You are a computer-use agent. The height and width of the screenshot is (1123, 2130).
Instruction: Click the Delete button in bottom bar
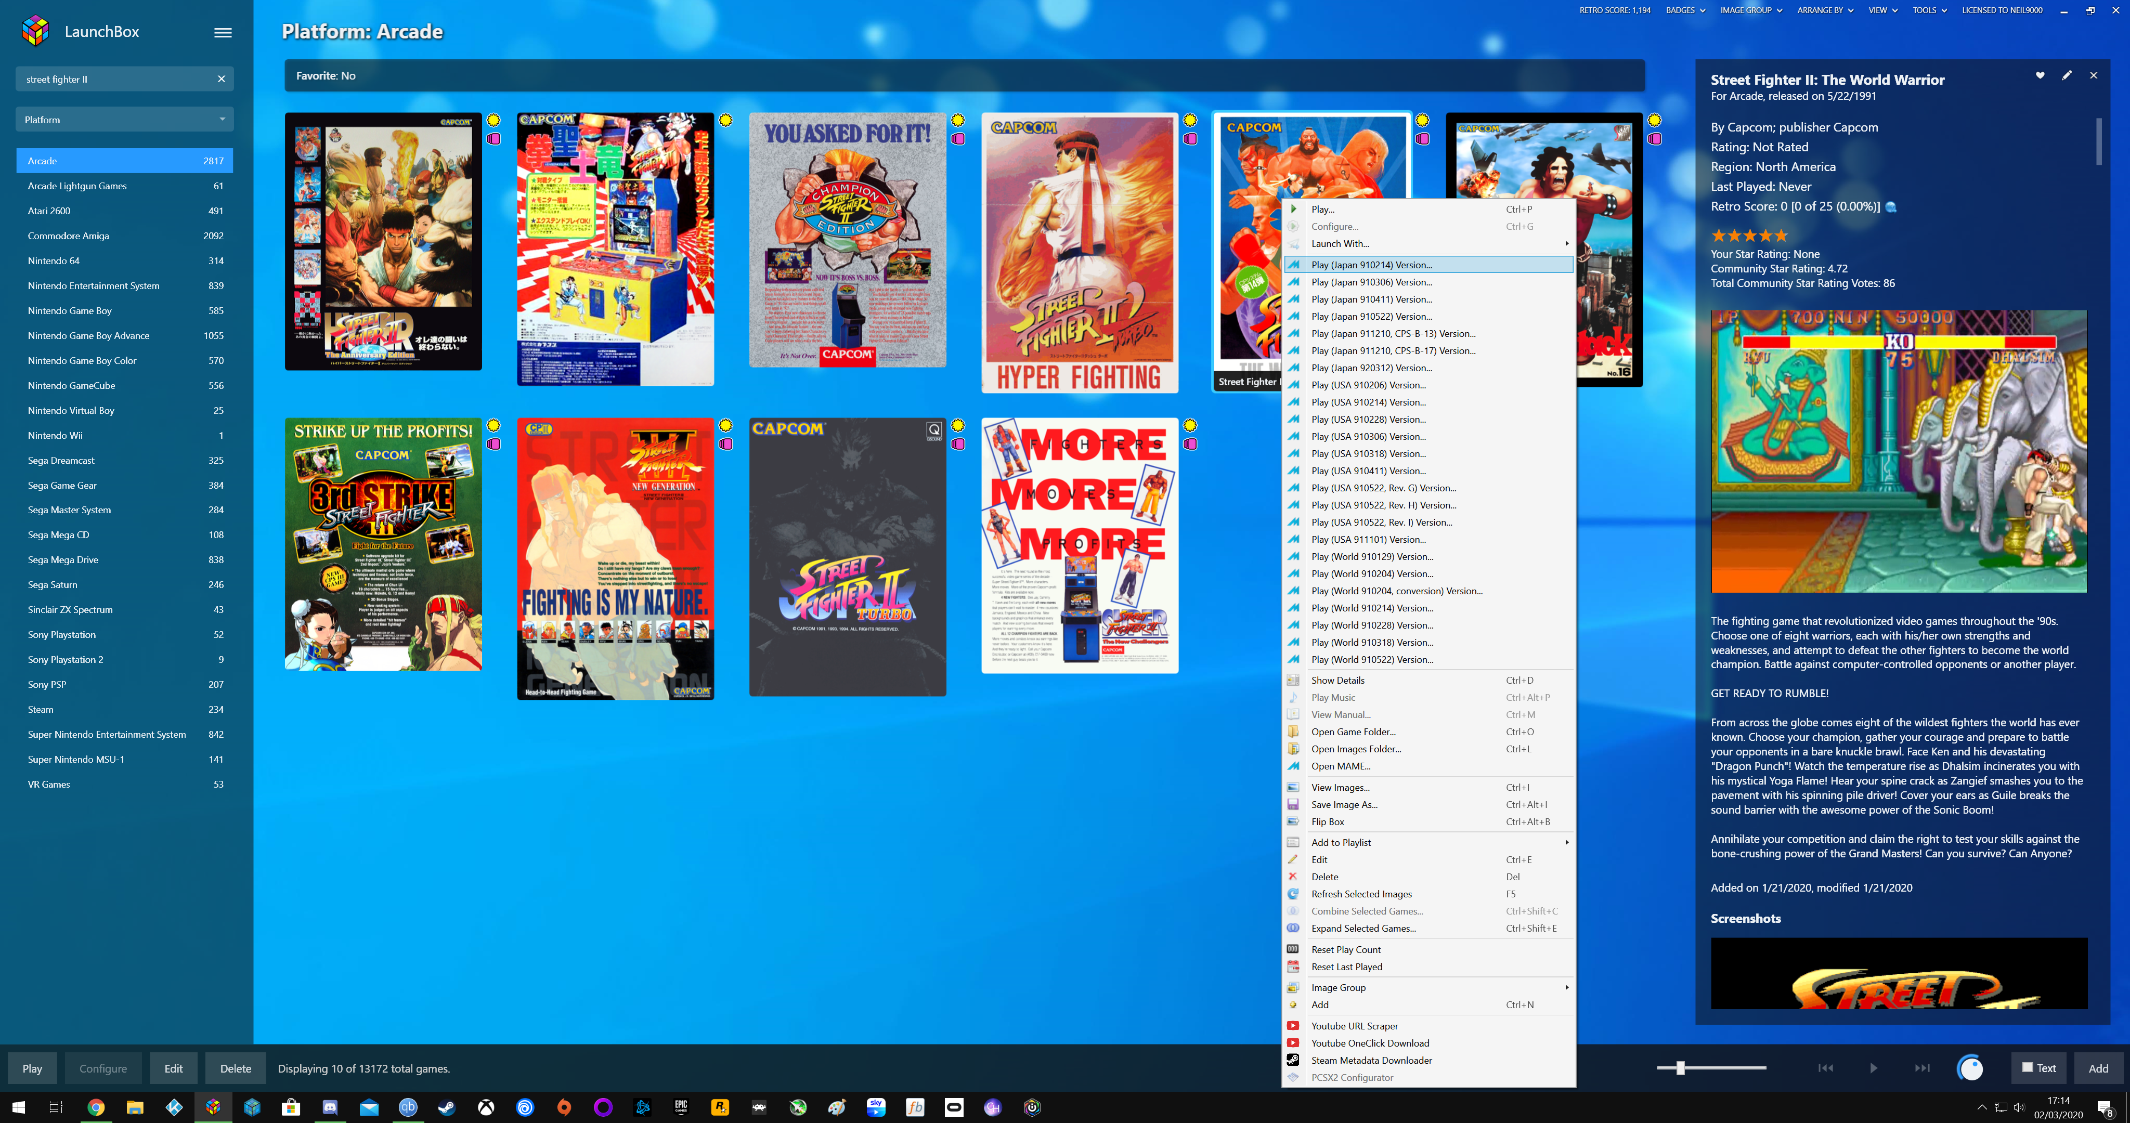(236, 1068)
